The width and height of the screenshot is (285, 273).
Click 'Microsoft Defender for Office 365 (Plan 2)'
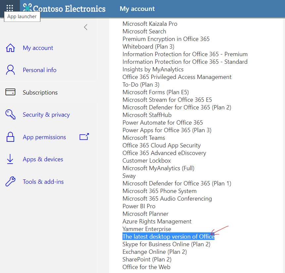click(x=177, y=107)
